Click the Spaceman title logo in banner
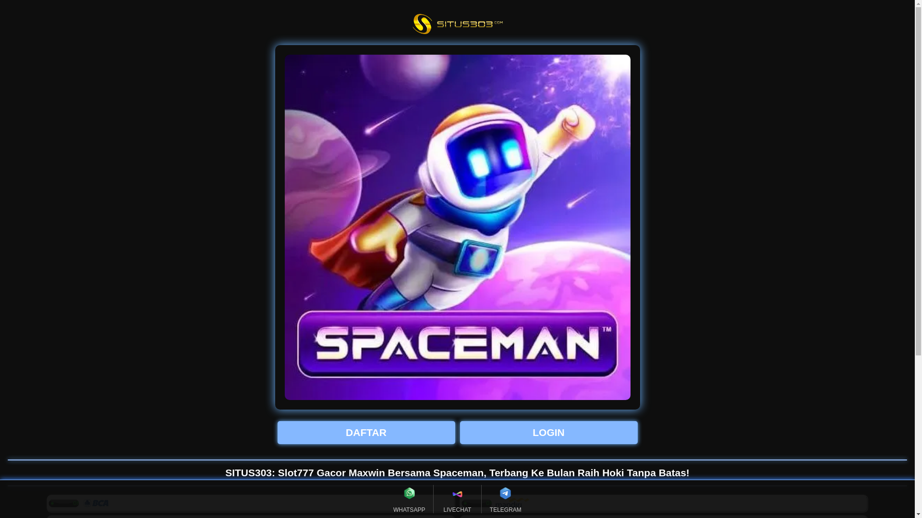 (457, 344)
